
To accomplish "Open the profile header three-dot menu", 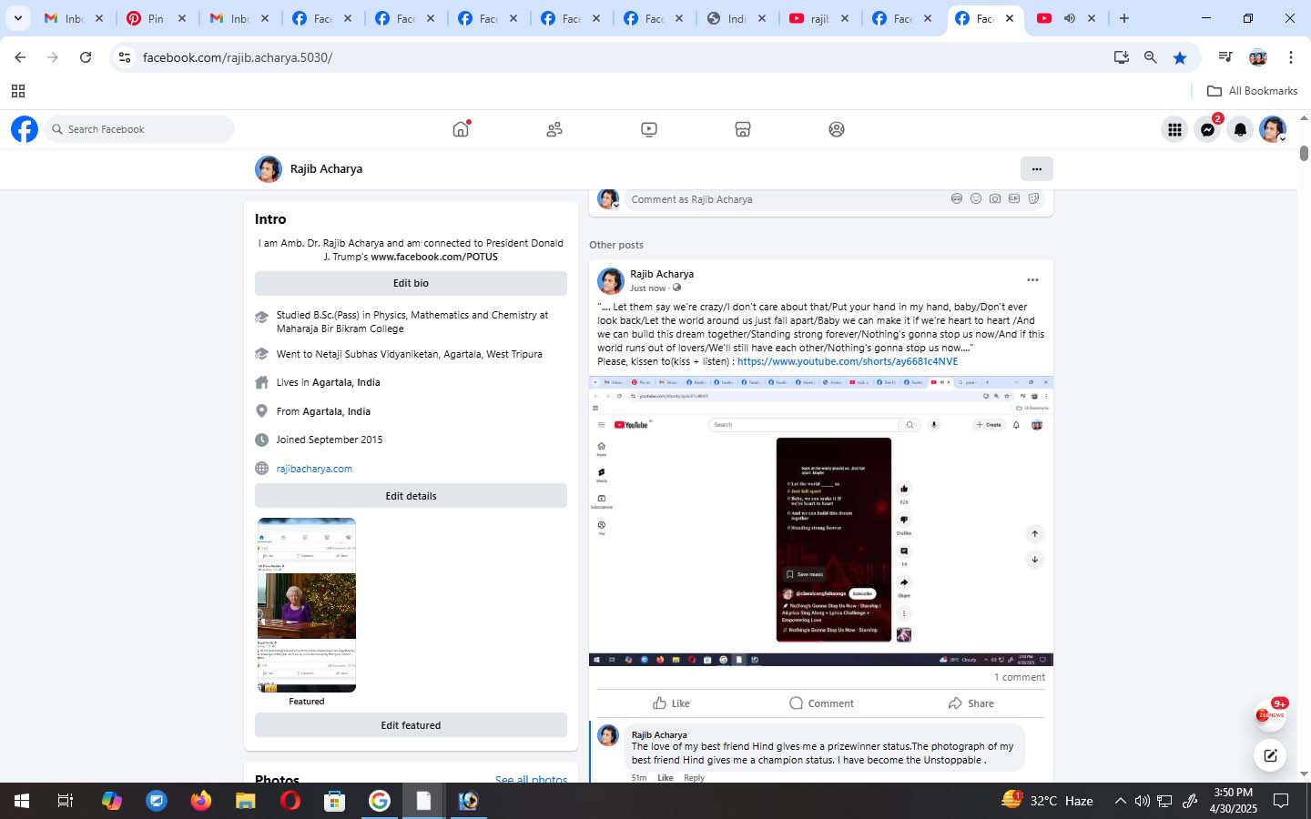I will click(x=1037, y=168).
